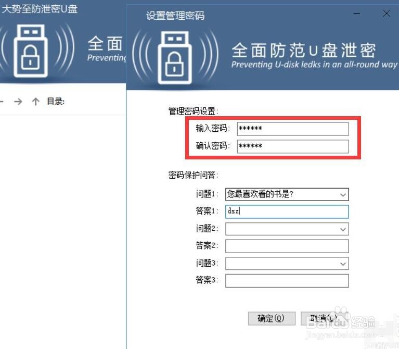Image resolution: width=399 pixels, height=349 pixels.
Task: Click the 取消(C) button
Action: (324, 318)
